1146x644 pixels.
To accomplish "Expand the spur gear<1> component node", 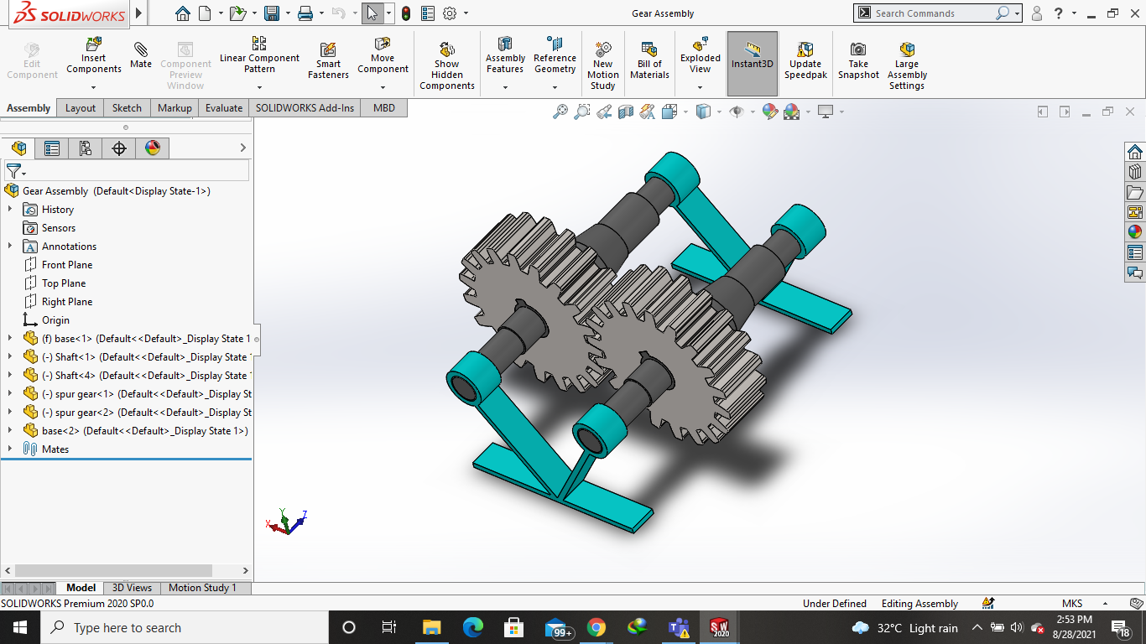I will point(10,394).
